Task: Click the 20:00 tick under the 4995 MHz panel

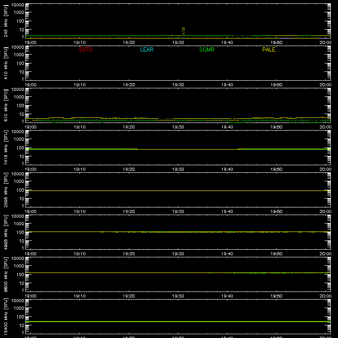Action: coord(325,254)
